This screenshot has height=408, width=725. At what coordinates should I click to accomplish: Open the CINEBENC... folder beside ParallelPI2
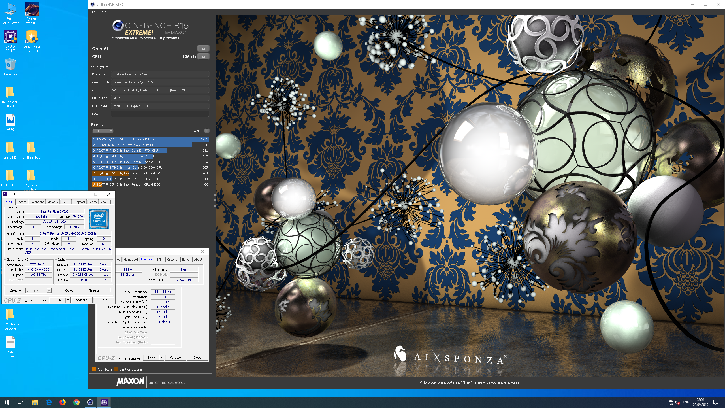tap(31, 150)
